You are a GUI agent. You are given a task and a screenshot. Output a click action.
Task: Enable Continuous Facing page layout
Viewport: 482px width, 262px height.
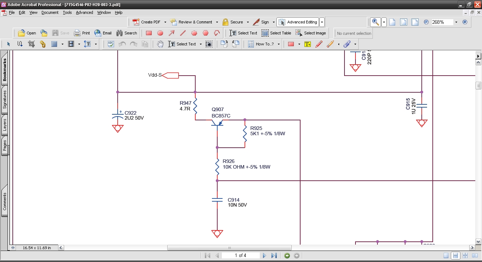click(x=465, y=256)
